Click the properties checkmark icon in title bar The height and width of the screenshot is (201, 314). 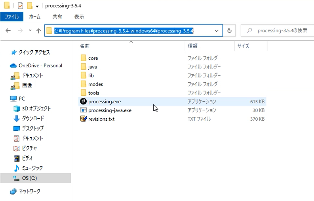20,6
